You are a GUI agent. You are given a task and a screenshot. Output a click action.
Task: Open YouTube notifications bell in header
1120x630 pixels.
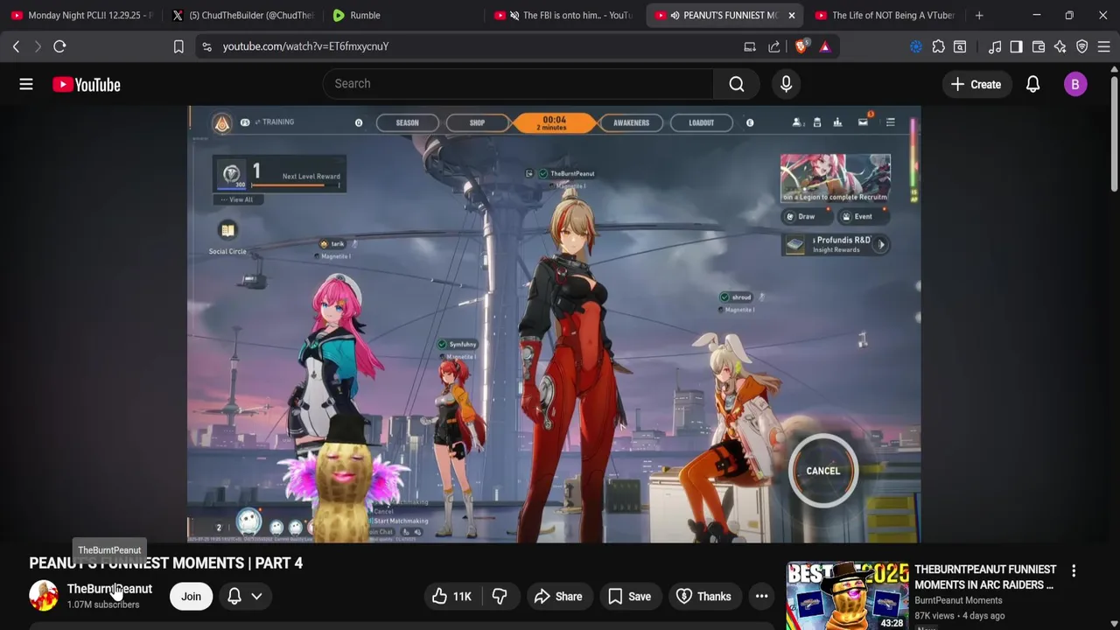coord(1032,84)
